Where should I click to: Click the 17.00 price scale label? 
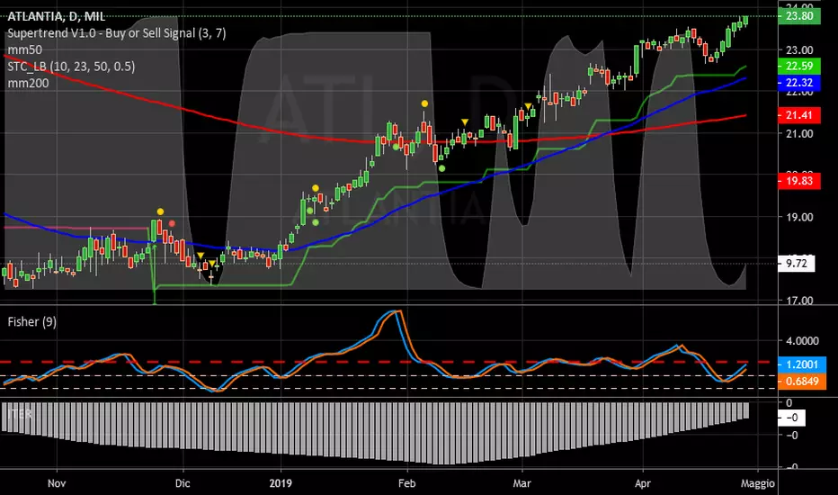point(799,301)
